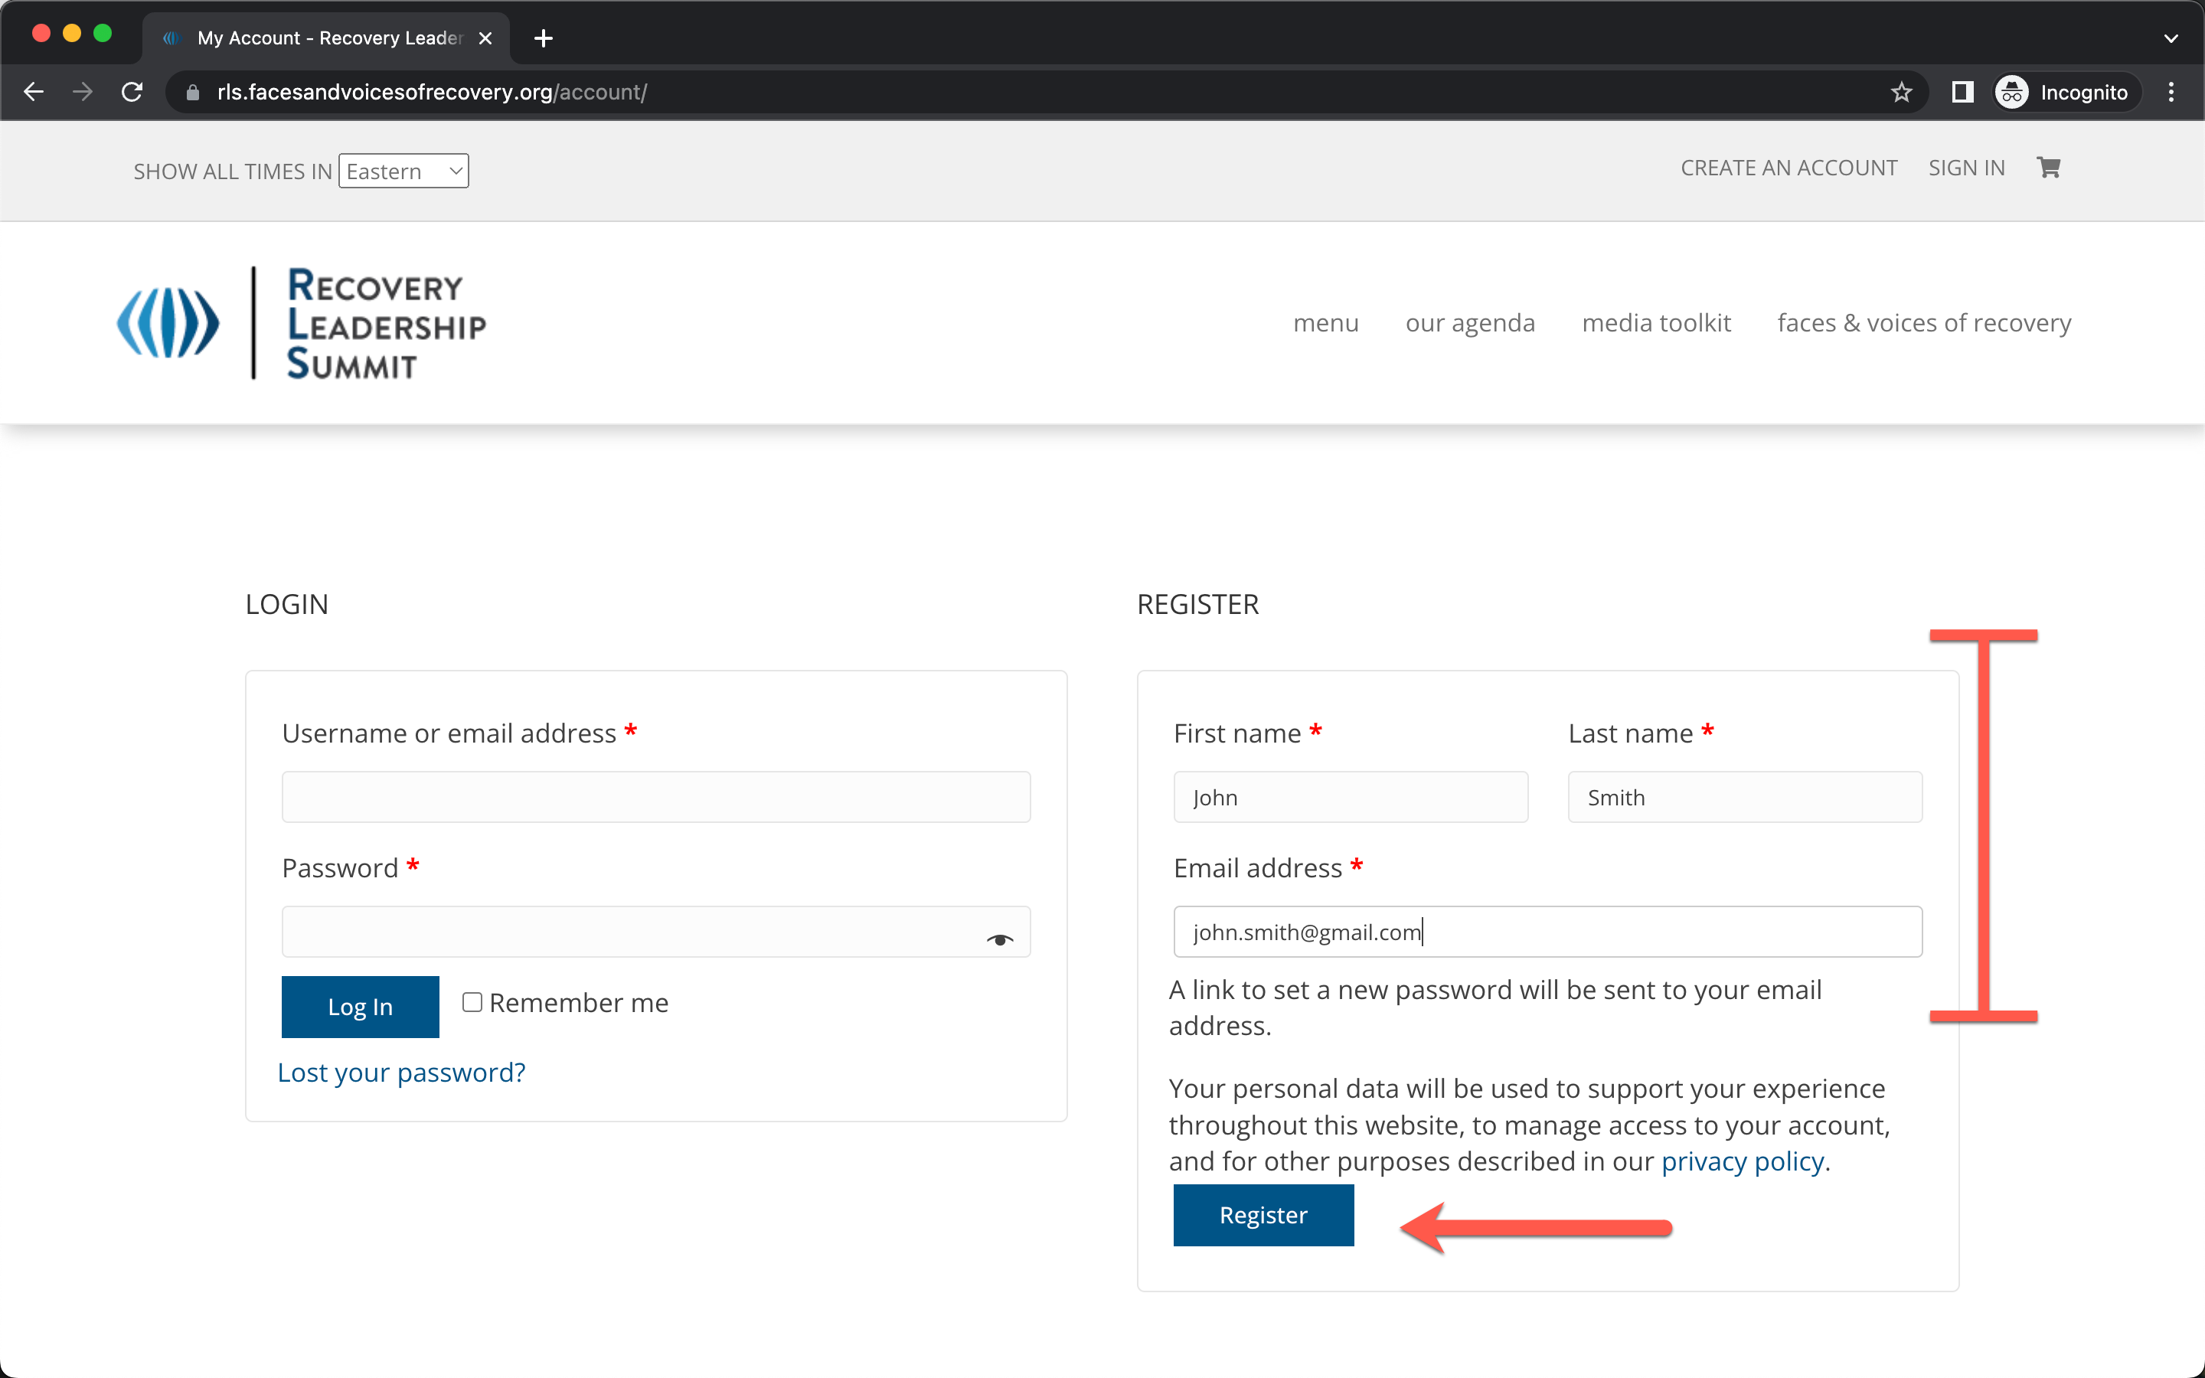The height and width of the screenshot is (1378, 2205).
Task: Enable Remember me checkbox
Action: click(472, 1001)
